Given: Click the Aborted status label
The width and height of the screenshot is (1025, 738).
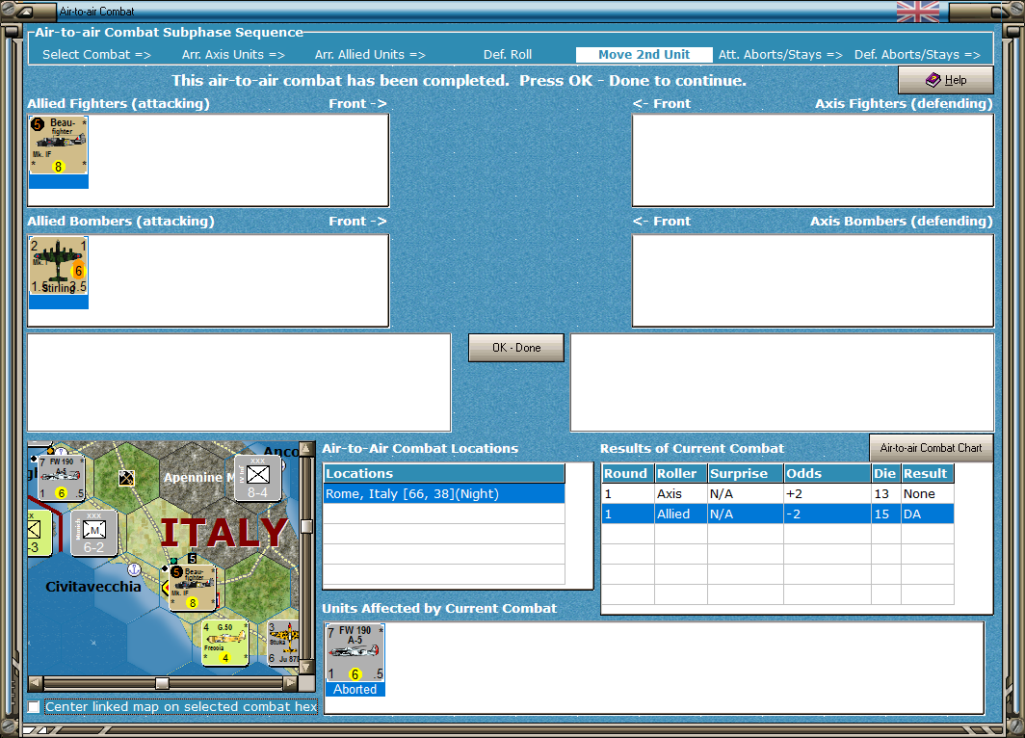Looking at the screenshot, I should click(x=355, y=690).
